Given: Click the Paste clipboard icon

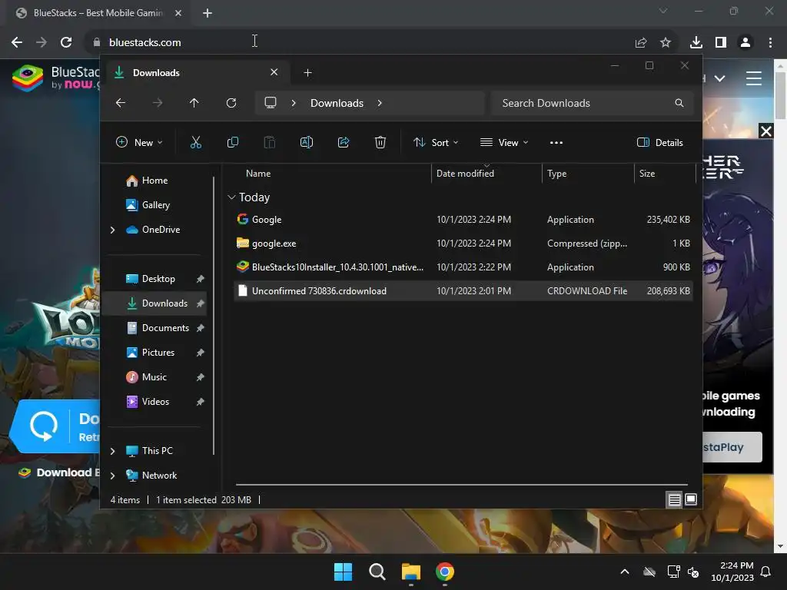Looking at the screenshot, I should click(x=270, y=142).
